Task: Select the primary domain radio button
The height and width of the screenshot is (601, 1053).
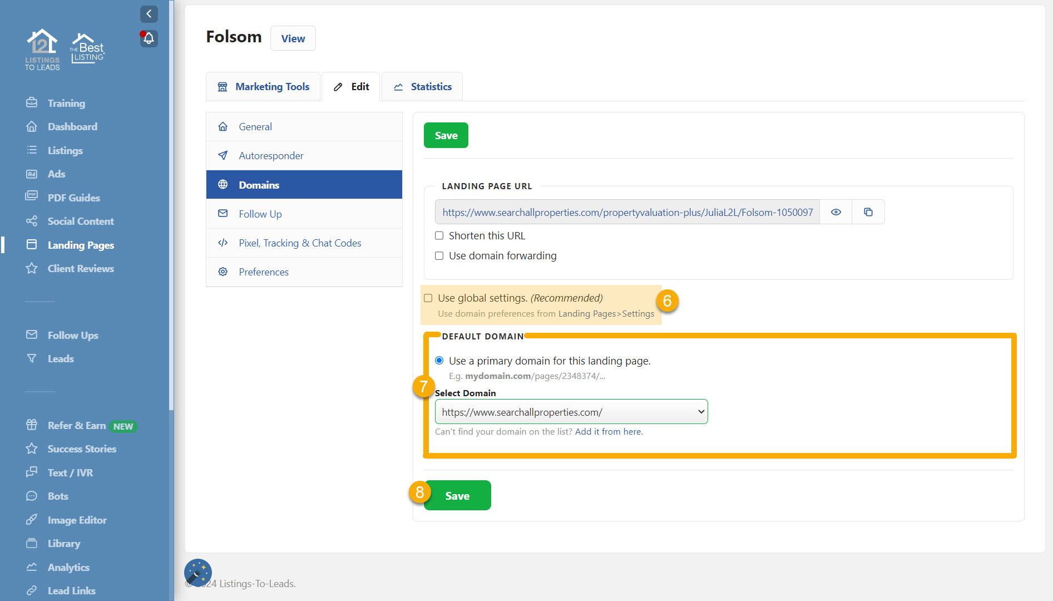Action: 439,361
